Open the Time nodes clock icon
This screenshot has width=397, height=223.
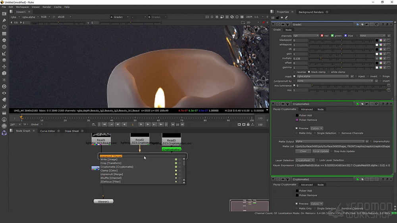[4, 27]
